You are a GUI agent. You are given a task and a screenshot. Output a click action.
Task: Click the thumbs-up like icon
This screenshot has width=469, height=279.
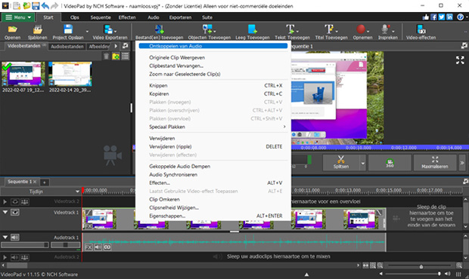pyautogui.click(x=426, y=17)
